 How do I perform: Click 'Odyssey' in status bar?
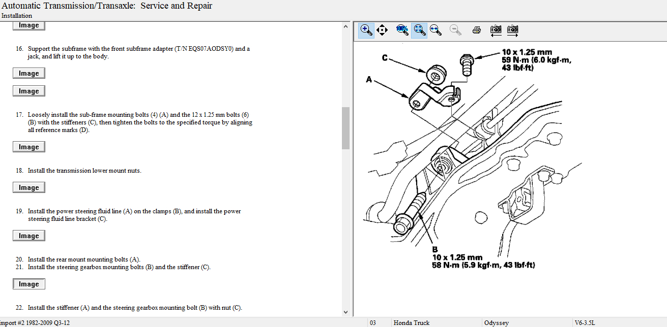click(497, 322)
